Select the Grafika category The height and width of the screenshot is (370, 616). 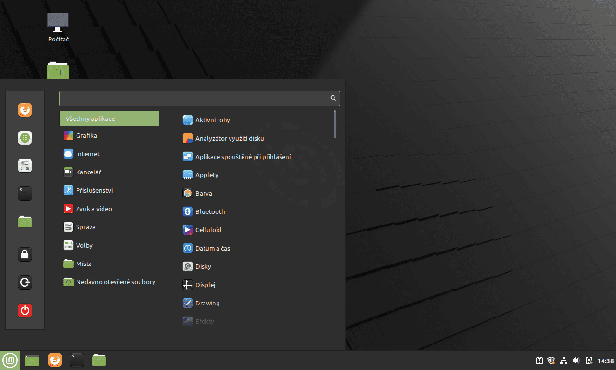87,135
